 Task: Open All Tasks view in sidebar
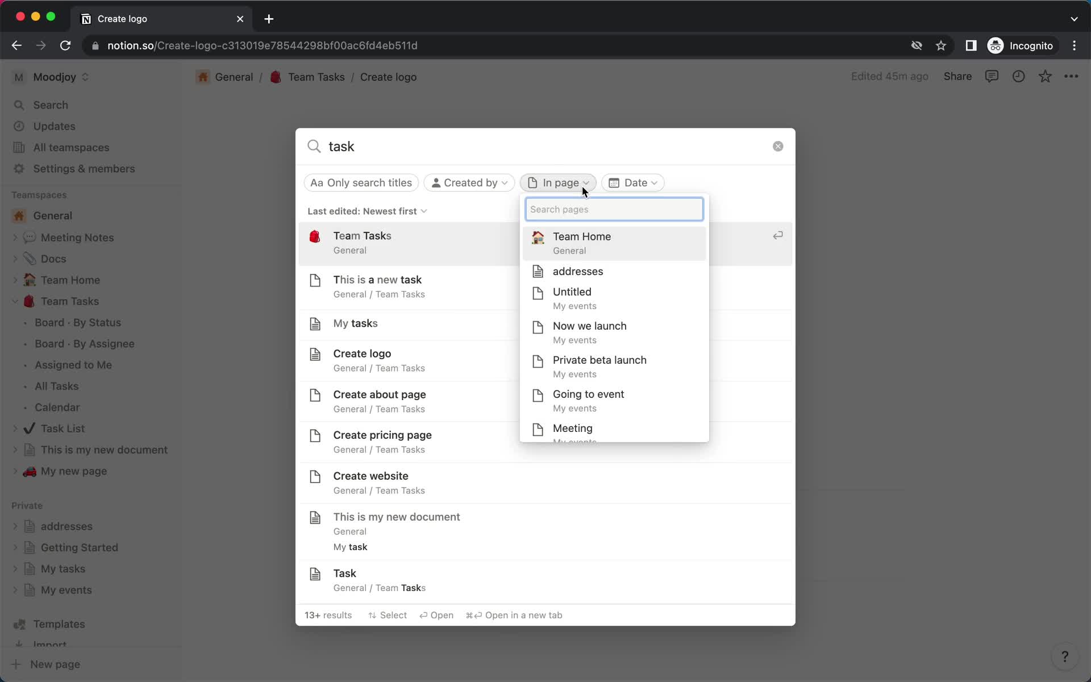click(56, 386)
